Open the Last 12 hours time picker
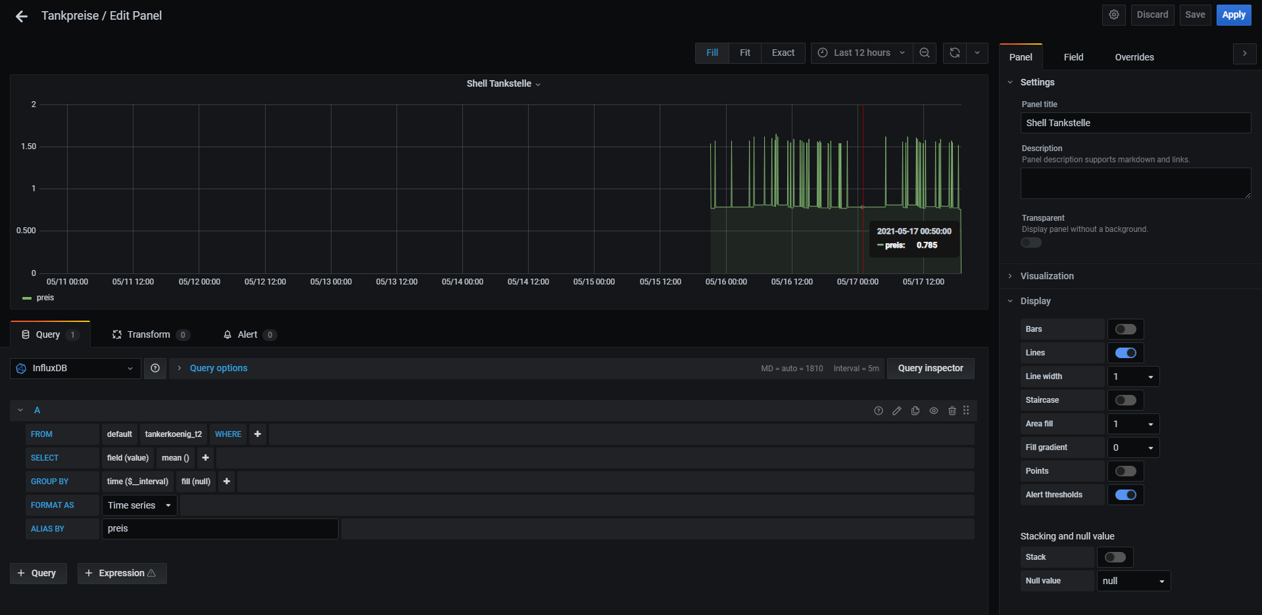 [x=862, y=53]
